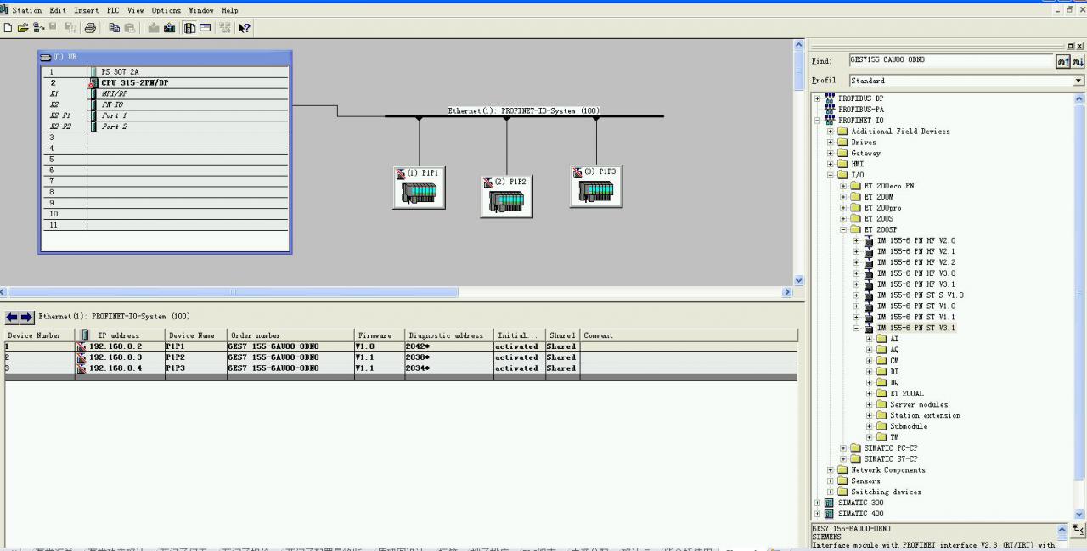Screen dimensions: 1087x551
Task: Click the Order number column header
Action: [x=290, y=335]
